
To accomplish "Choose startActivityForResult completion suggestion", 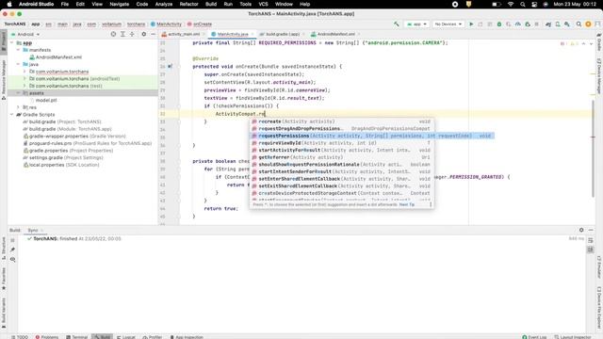I will point(341,151).
